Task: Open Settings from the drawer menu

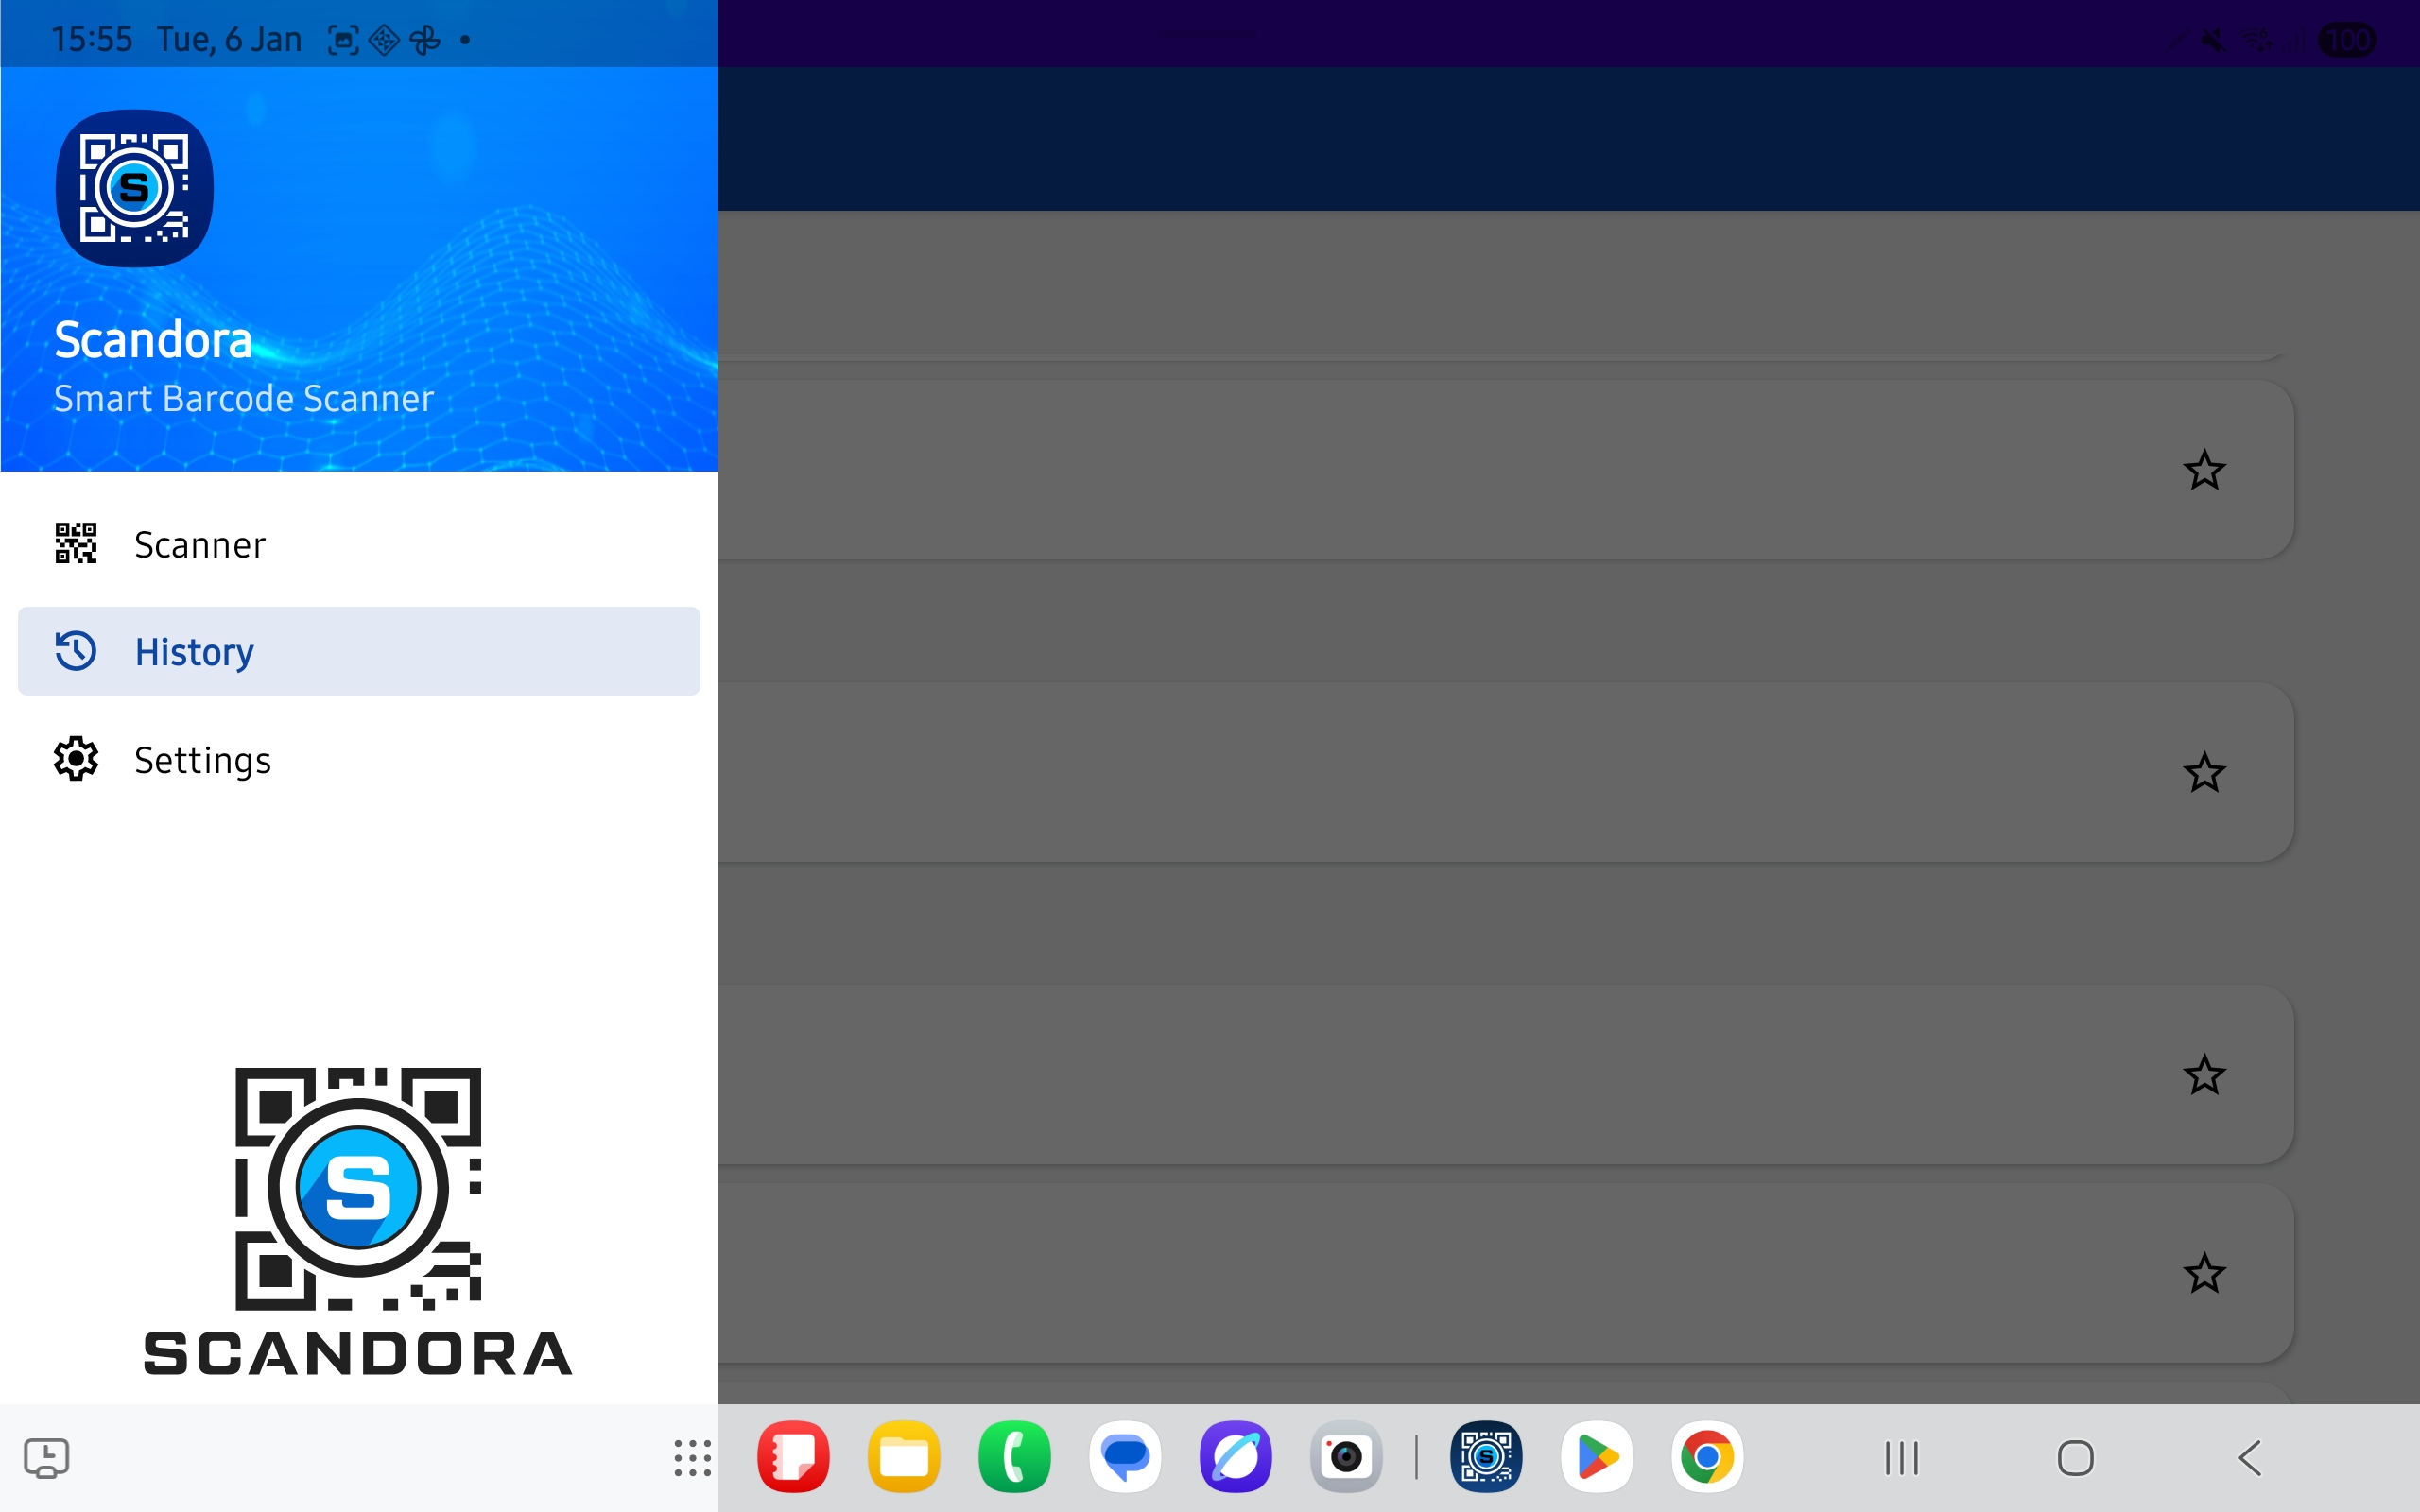Action: (202, 760)
